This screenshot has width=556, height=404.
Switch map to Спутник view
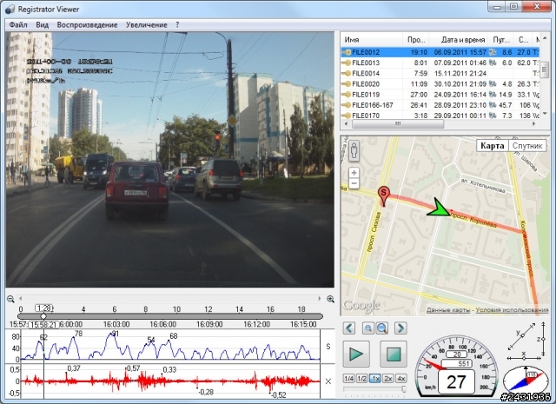(x=527, y=146)
